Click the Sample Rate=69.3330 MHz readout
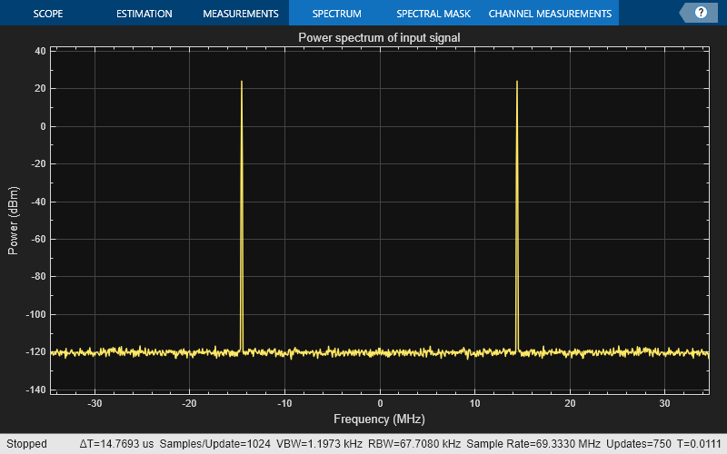 524,444
